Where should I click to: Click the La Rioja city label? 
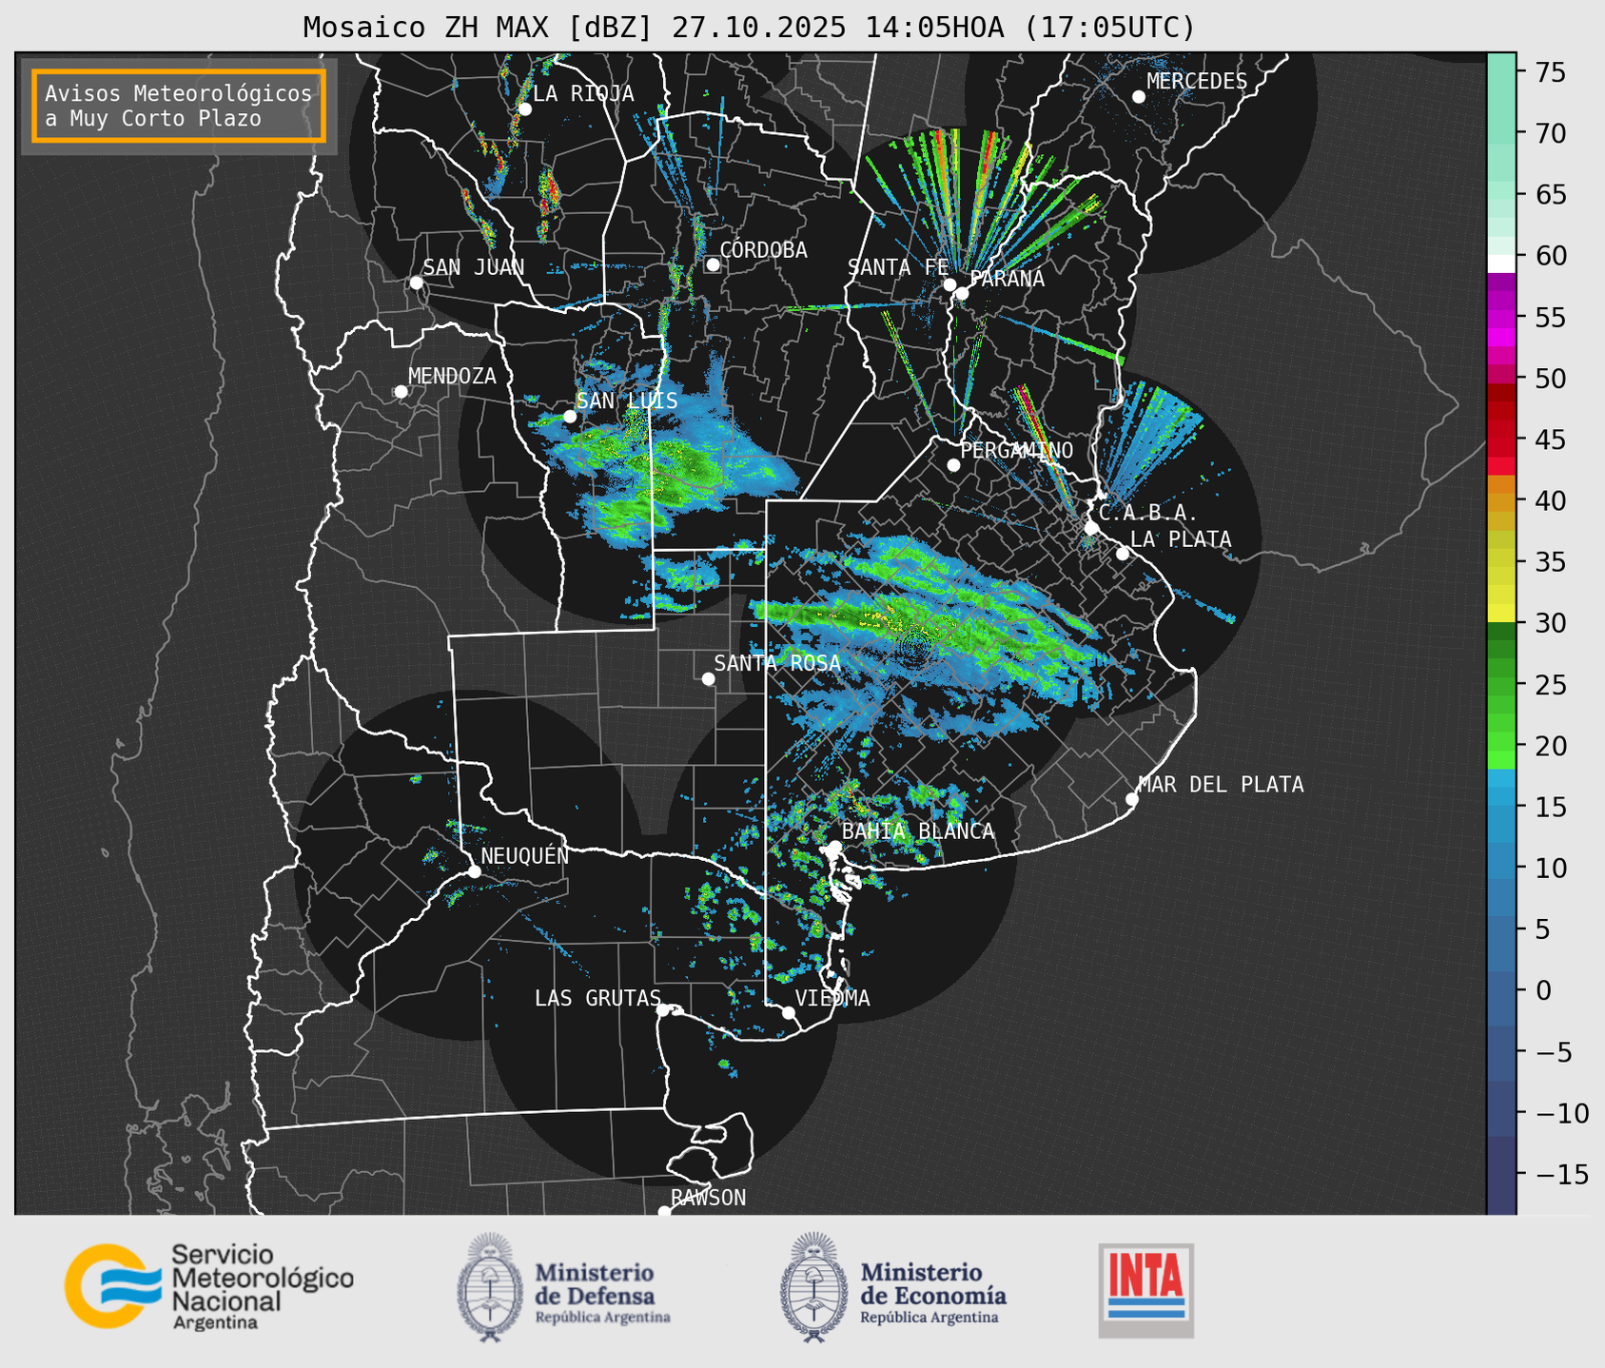[x=582, y=93]
